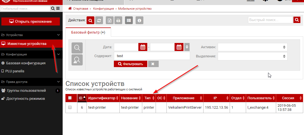Select the Базовый фильтр tab
304x135 pixels.
[x=88, y=32]
